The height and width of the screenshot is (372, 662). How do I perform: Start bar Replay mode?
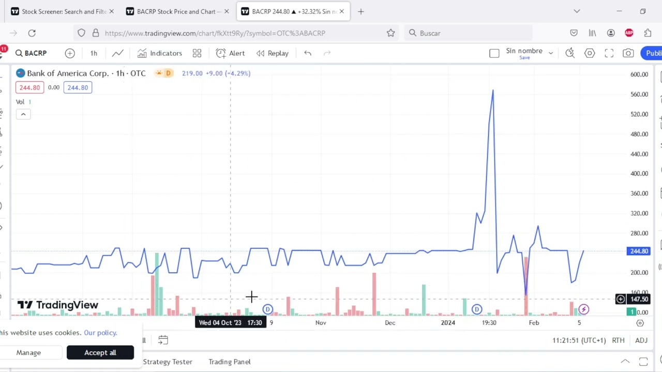pos(273,53)
